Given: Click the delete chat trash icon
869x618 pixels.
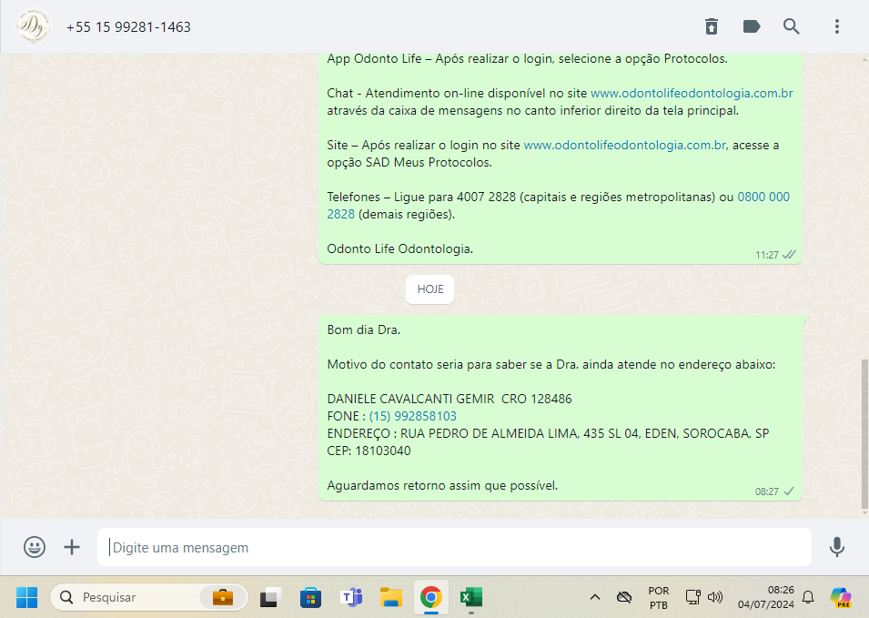Looking at the screenshot, I should point(712,26).
